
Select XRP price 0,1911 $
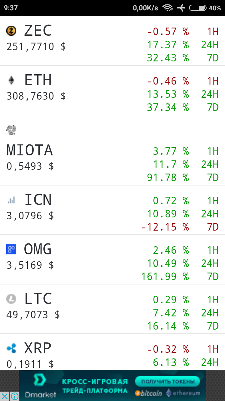pos(30,364)
